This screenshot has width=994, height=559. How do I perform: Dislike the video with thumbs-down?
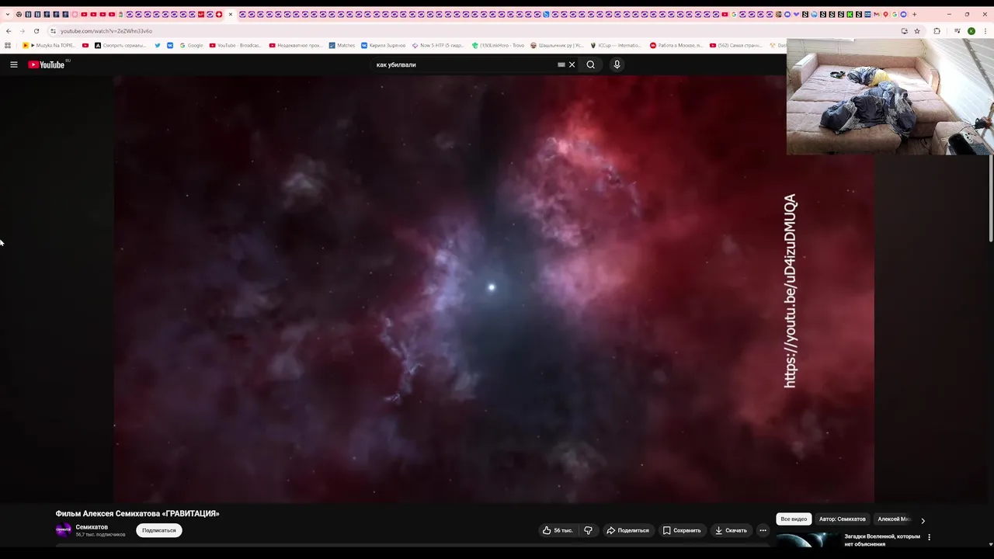588,530
